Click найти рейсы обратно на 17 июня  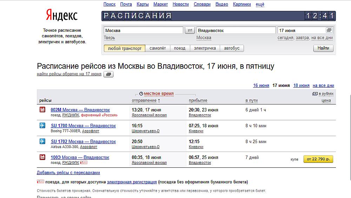click(x=69, y=74)
